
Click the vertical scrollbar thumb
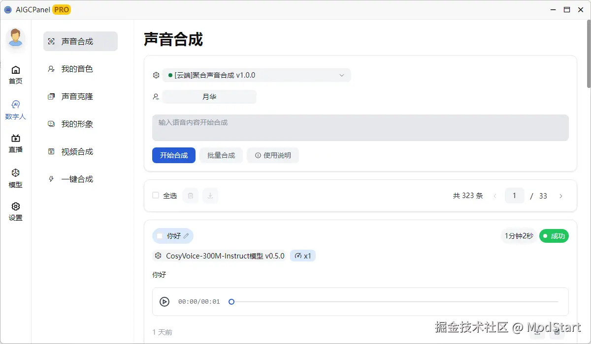coord(588,55)
